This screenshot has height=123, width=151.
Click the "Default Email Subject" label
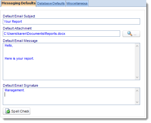click(x=19, y=16)
